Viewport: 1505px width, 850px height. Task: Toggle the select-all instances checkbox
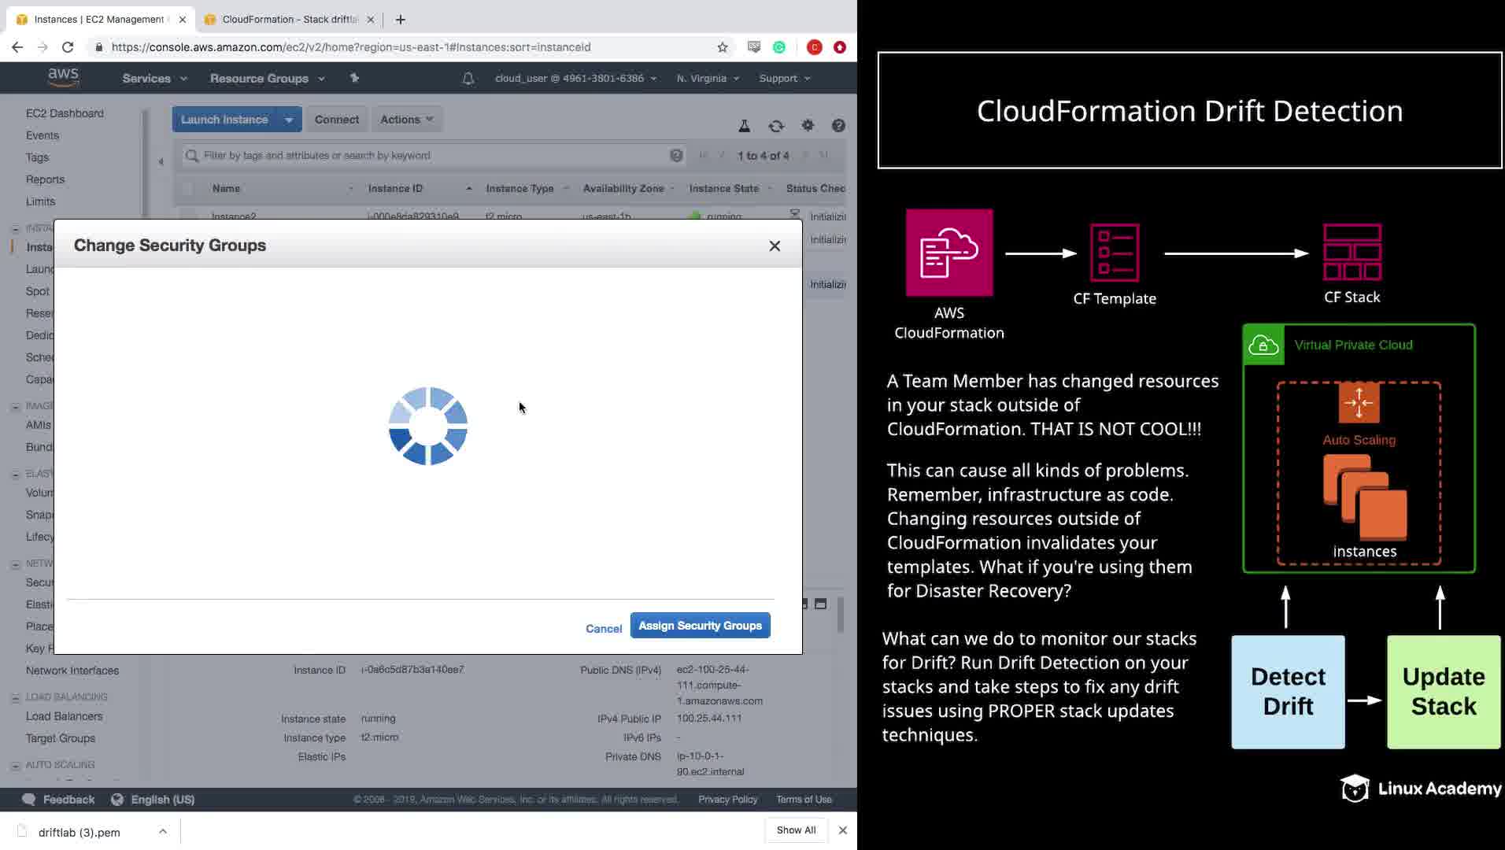pyautogui.click(x=187, y=189)
